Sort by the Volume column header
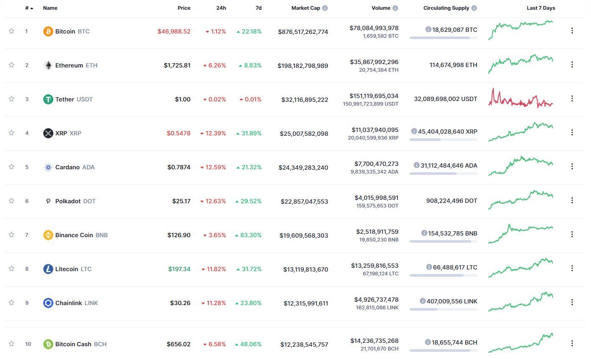Image resolution: width=591 pixels, height=359 pixels. (x=381, y=8)
